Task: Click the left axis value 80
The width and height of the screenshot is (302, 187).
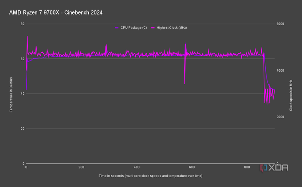Action: coord(23,24)
